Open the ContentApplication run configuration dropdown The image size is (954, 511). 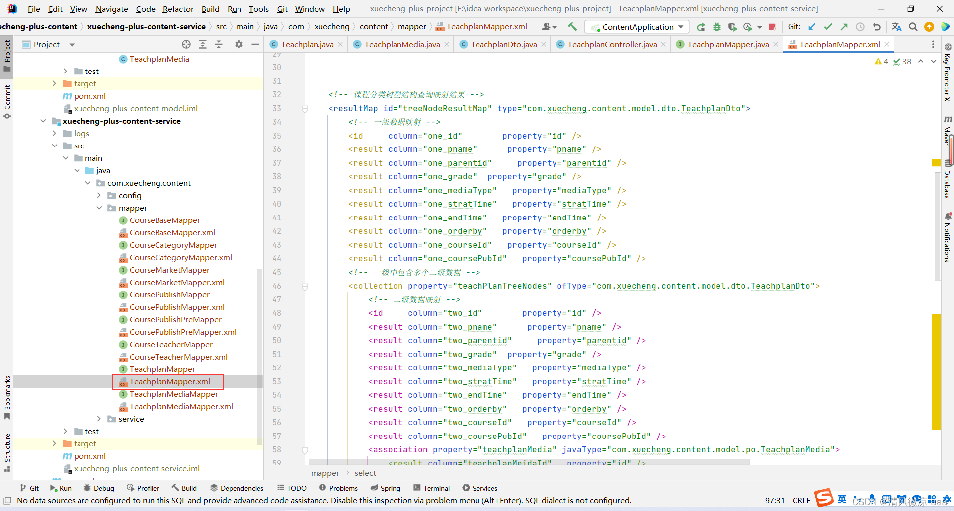point(637,27)
